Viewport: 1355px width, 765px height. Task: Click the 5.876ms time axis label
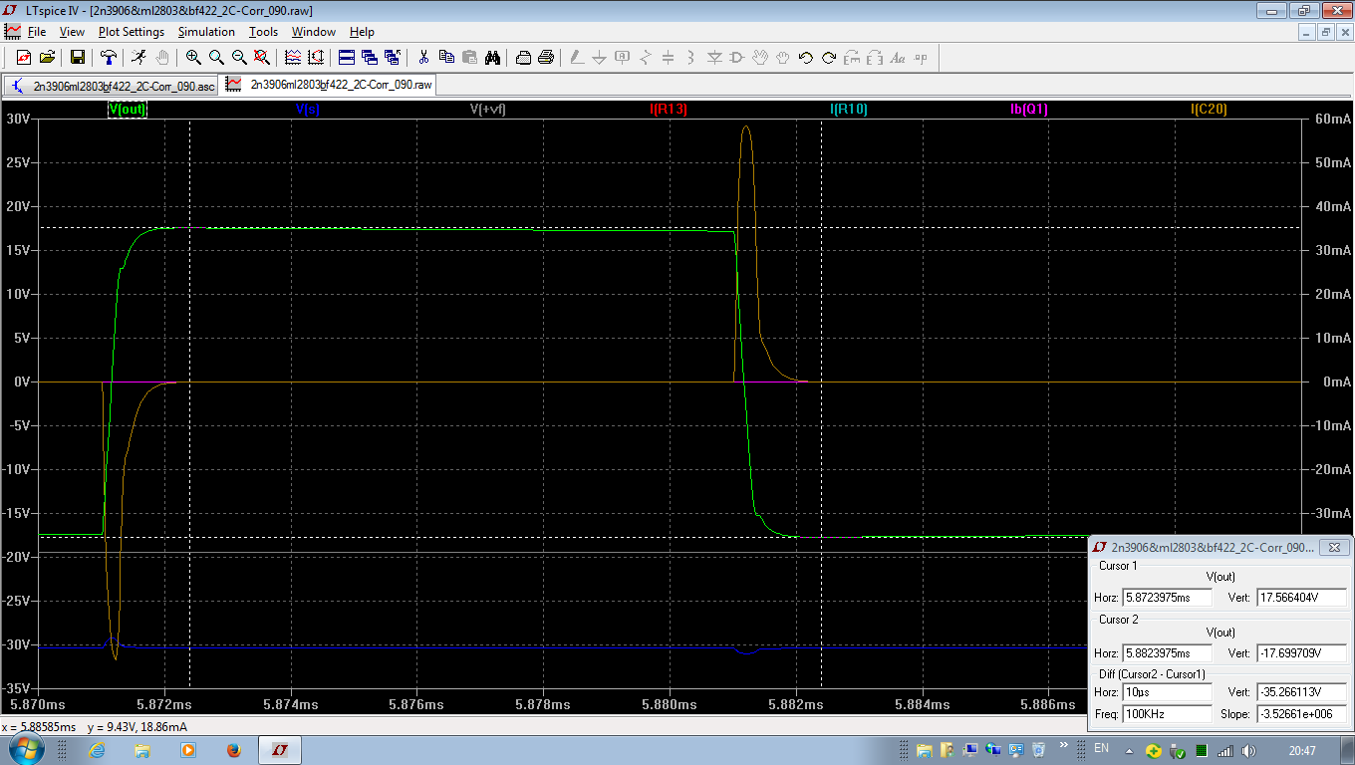coord(416,704)
